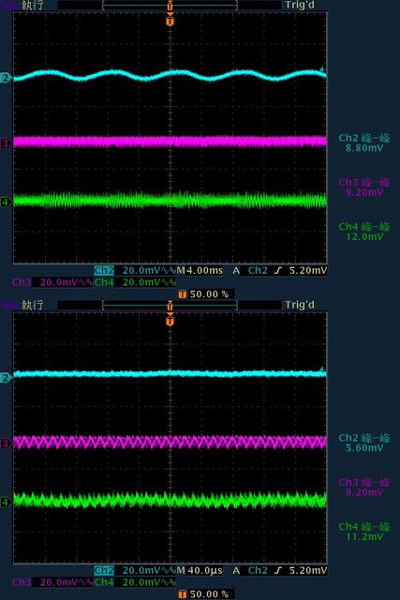
Task: Click the orange trigger position marker in the 40.0µs capture
Action: click(170, 319)
